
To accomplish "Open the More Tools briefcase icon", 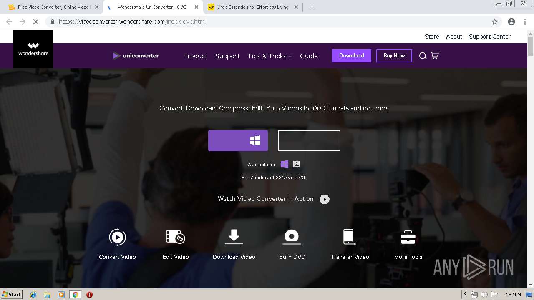I will coord(408,237).
